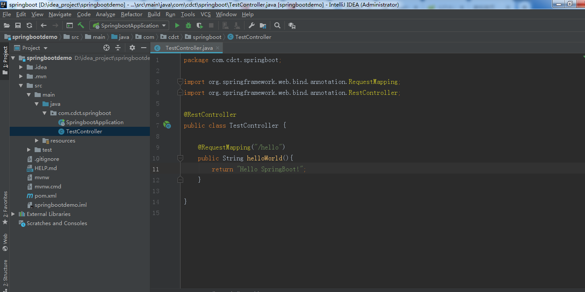Screen dimensions: 585x292
Task: Open Project panel gear settings
Action: tap(132, 48)
